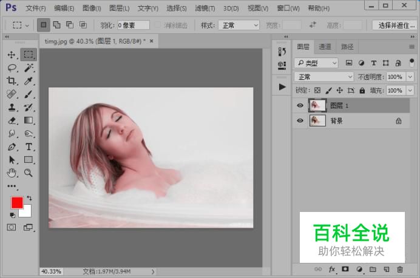The height and width of the screenshot is (278, 420).
Task: Select the Crop tool
Action: point(12,81)
